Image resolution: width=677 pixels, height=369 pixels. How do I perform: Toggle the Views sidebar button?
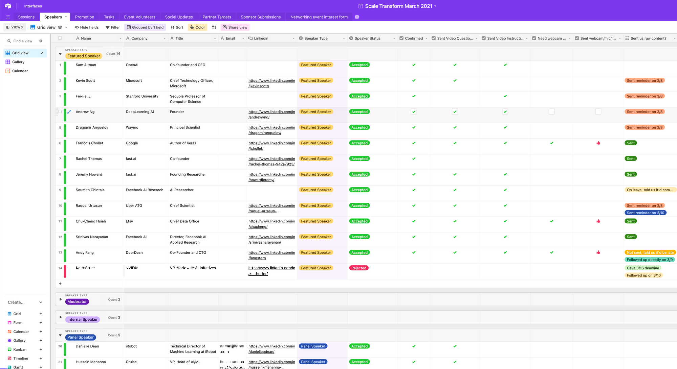tap(15, 27)
